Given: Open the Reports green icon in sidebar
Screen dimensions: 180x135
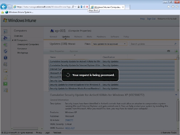Looking at the screenshot, I should click(5, 84).
